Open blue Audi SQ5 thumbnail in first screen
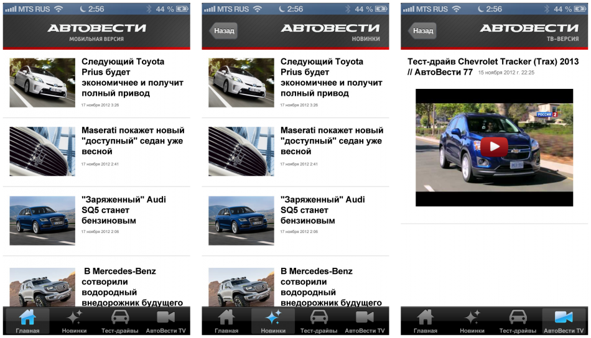Screen dimensions: 591x338 coord(42,221)
